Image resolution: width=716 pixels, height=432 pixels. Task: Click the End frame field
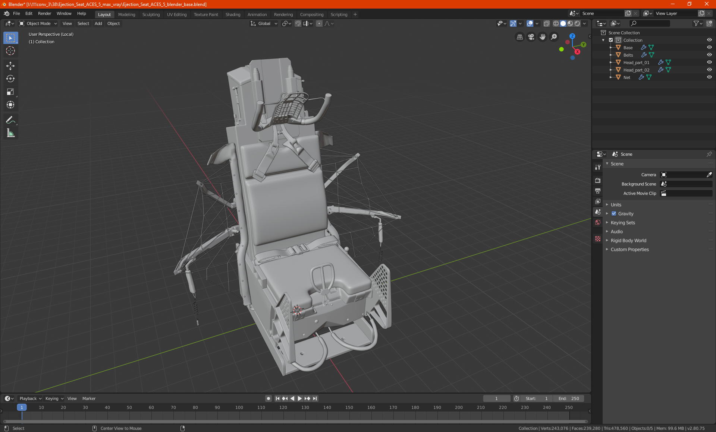(569, 398)
